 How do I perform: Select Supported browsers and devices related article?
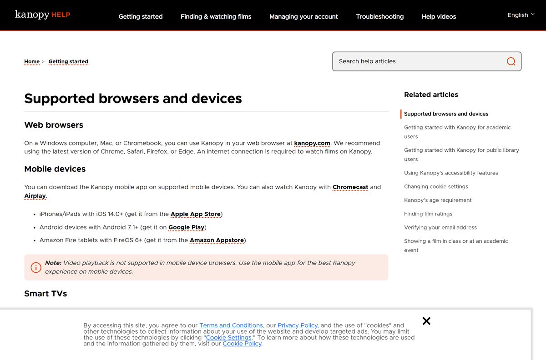click(446, 114)
